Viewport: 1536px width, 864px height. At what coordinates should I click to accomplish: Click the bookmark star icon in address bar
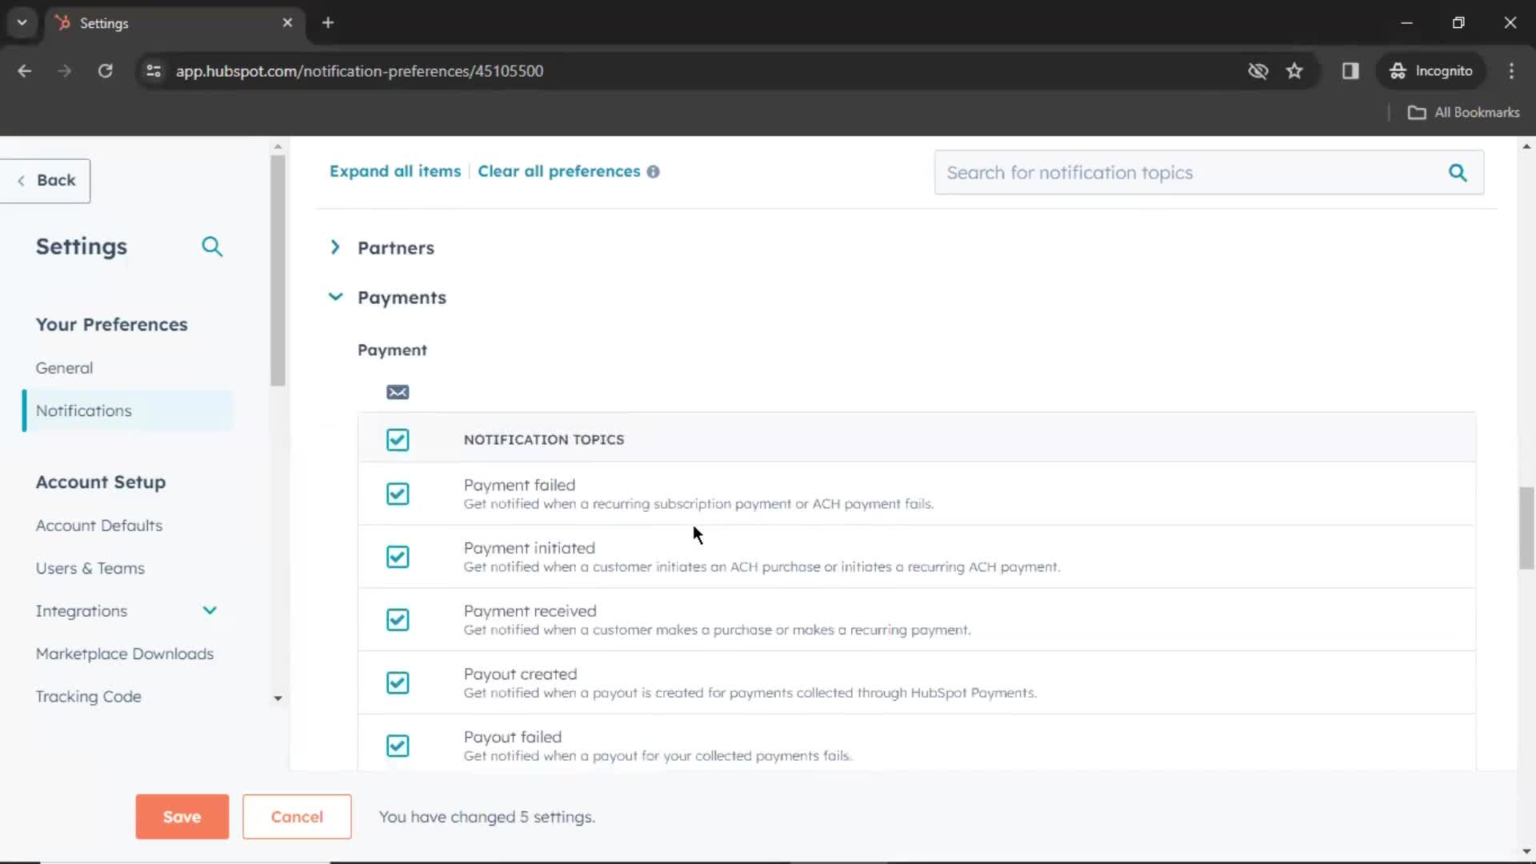1297,70
